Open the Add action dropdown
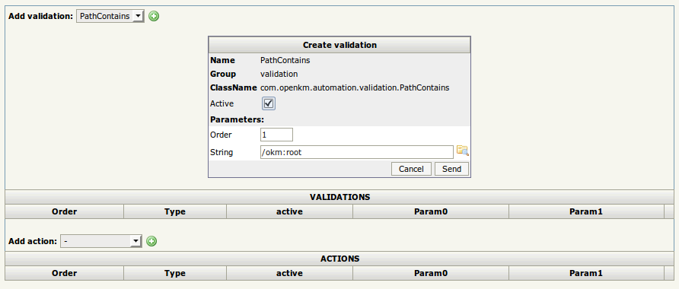This screenshot has width=679, height=289. click(x=101, y=241)
